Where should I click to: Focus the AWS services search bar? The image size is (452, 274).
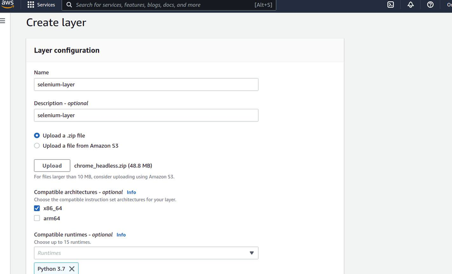click(164, 5)
